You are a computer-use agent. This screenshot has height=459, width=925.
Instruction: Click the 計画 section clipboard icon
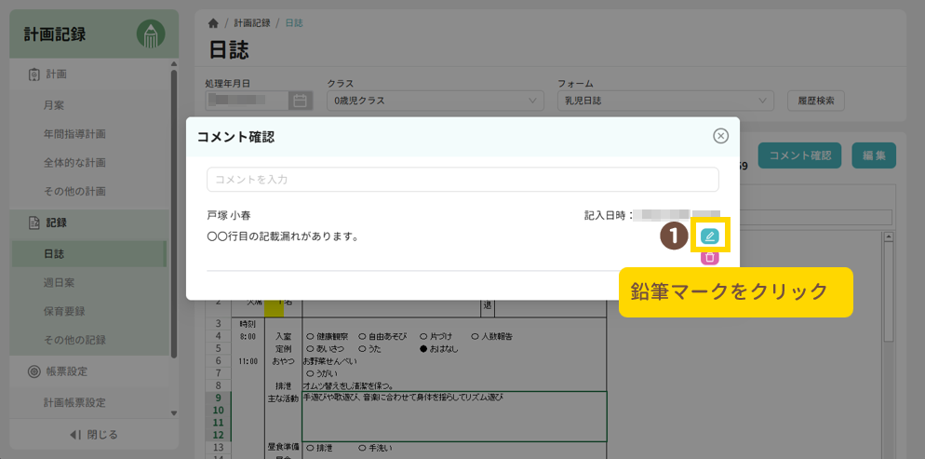[x=34, y=74]
